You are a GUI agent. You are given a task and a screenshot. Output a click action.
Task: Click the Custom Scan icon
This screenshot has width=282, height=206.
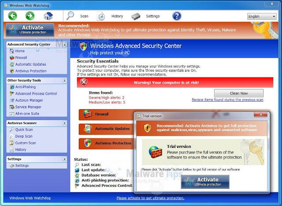coord(12,143)
